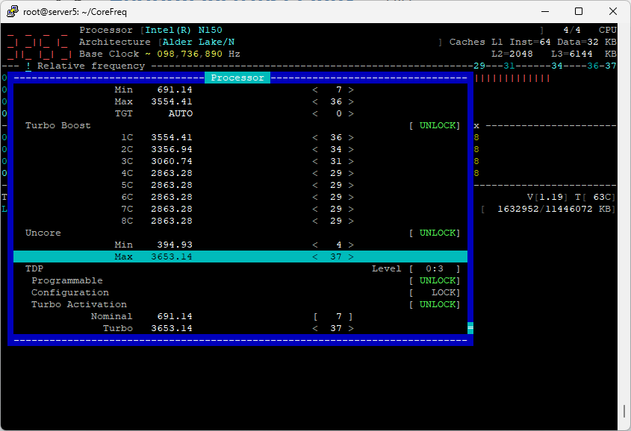This screenshot has height=431, width=631.
Task: Toggle Turbo Boost UNLOCK status
Action: coord(435,125)
